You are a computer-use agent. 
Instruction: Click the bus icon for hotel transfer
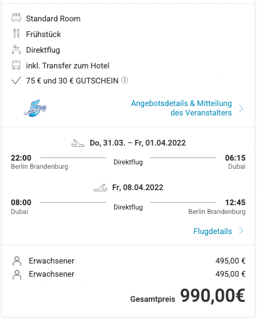[x=16, y=65]
